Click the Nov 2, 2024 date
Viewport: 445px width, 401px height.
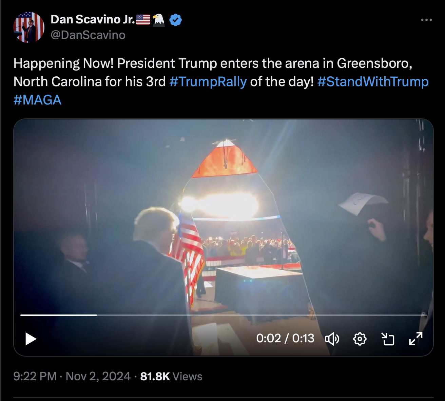point(98,377)
